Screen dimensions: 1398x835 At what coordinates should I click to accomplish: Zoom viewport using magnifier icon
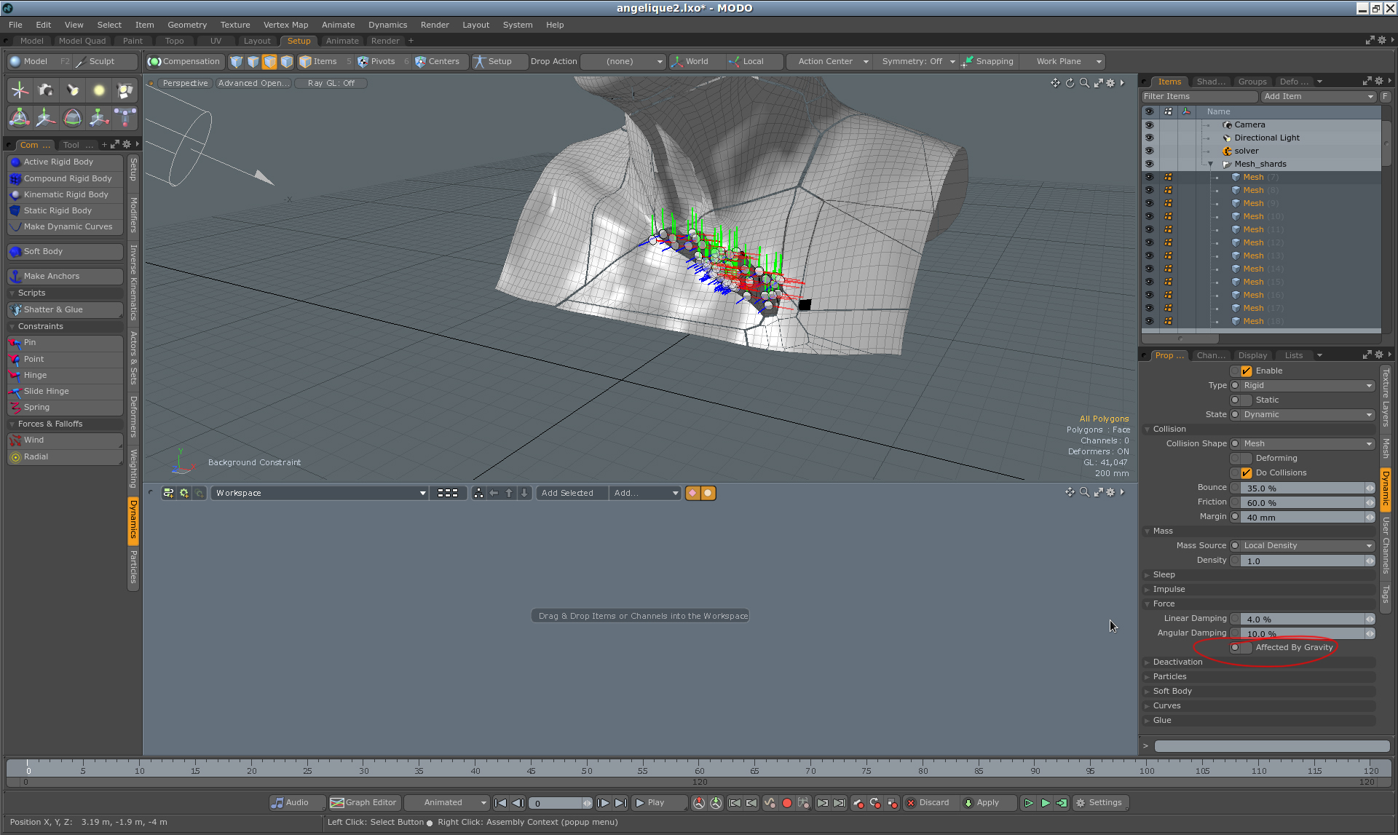coord(1084,83)
